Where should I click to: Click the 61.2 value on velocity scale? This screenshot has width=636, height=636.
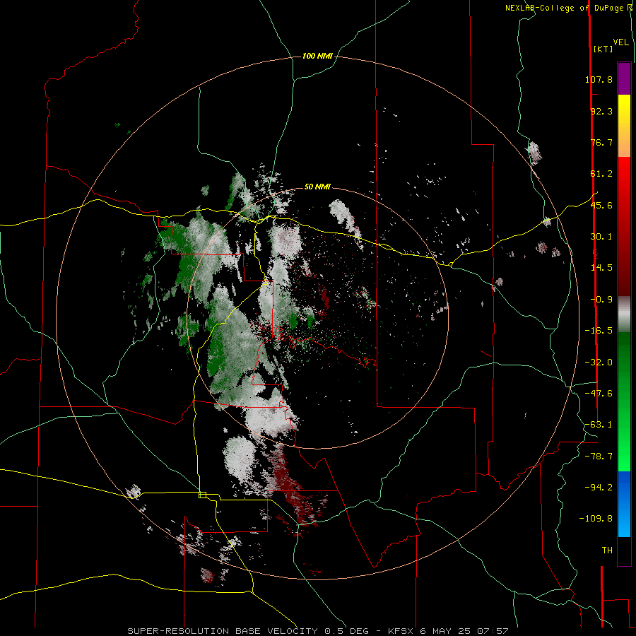point(601,174)
